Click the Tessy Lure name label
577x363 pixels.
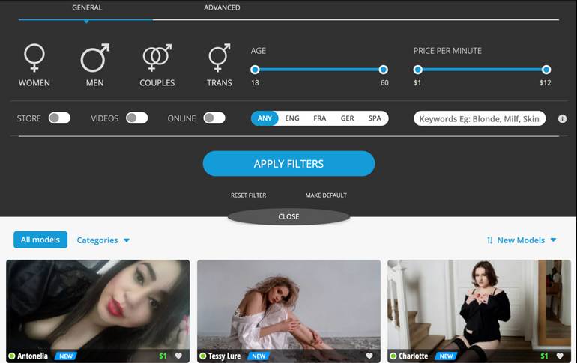(x=225, y=356)
